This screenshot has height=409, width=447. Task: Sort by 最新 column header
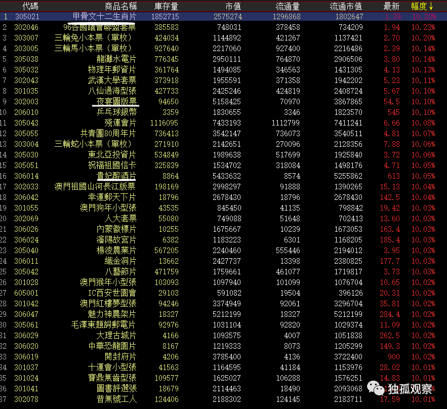[391, 6]
